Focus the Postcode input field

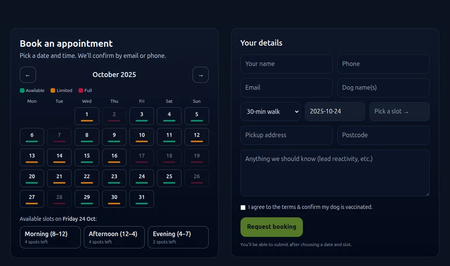[x=383, y=135]
